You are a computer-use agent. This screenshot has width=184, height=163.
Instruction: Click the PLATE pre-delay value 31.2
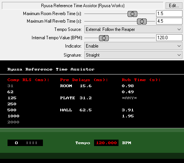(85, 98)
